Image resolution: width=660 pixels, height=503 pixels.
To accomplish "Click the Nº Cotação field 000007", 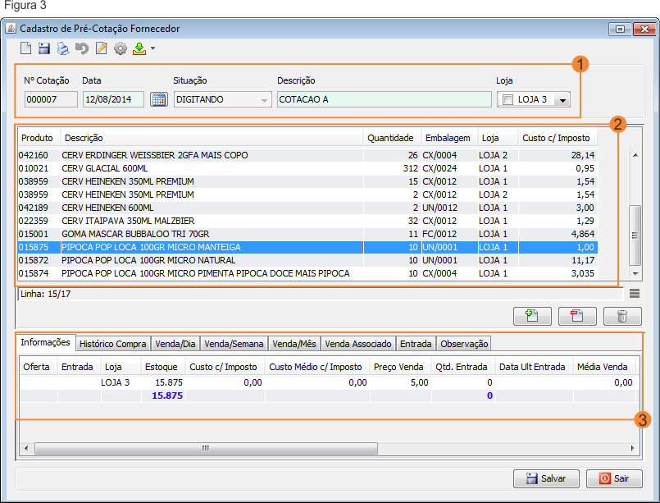I will tap(51, 99).
